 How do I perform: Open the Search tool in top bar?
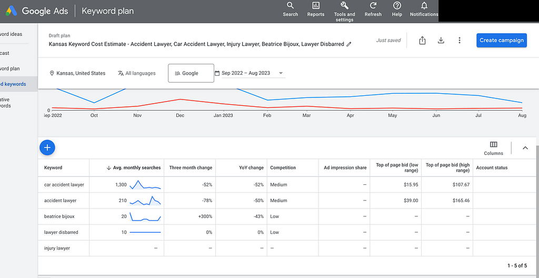coord(290,9)
